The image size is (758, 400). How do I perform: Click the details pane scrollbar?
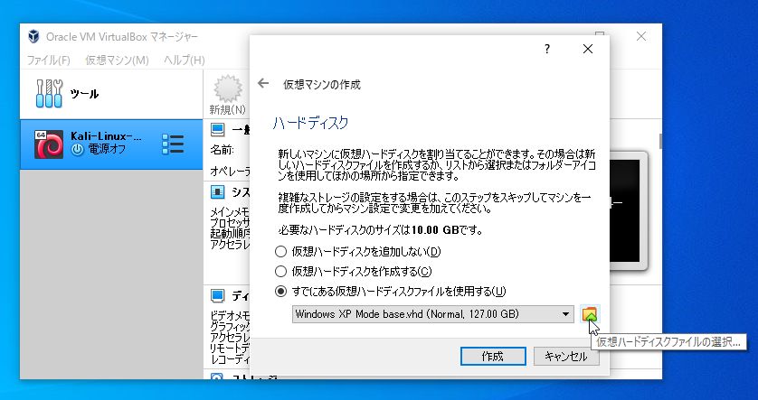tap(660, 142)
